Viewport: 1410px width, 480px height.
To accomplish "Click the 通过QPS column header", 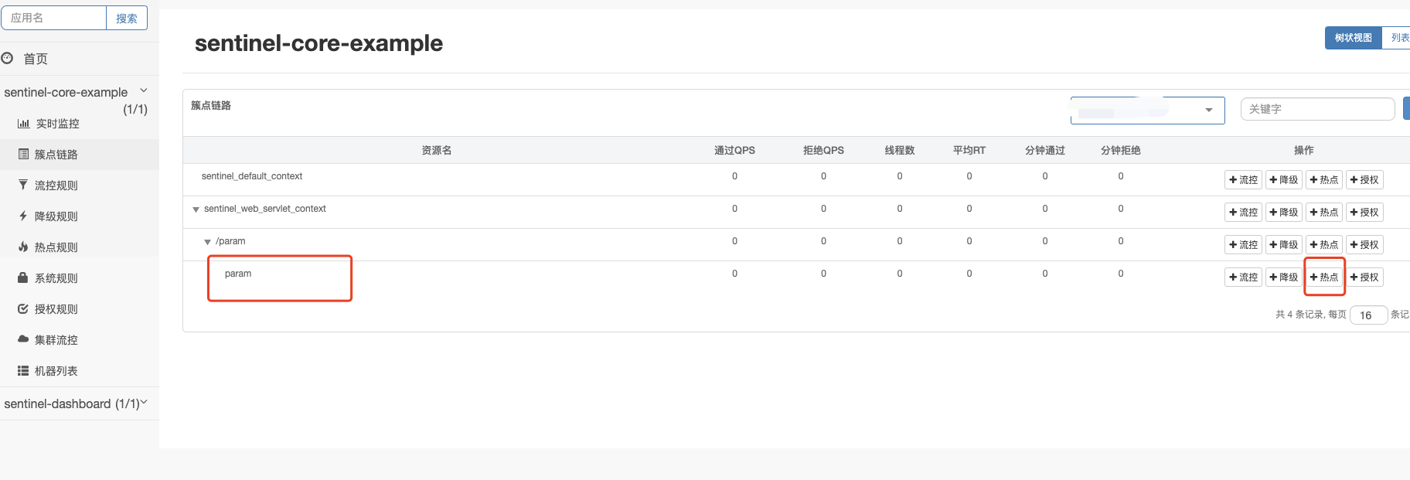I will pos(734,150).
